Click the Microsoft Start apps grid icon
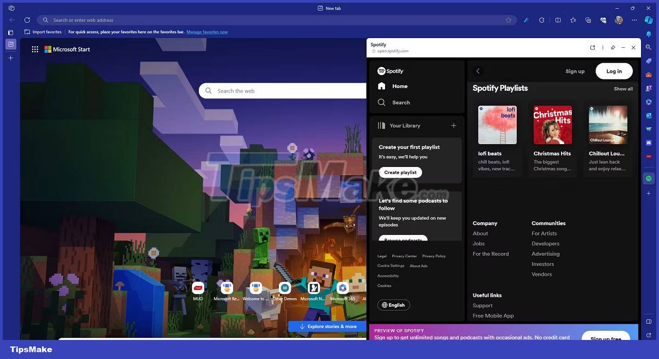The image size is (659, 359). (x=35, y=49)
